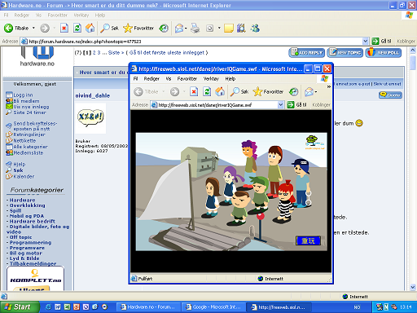The height and width of the screenshot is (313, 417).
Task: Open the Verktøy menu in popup window
Action: tap(211, 79)
